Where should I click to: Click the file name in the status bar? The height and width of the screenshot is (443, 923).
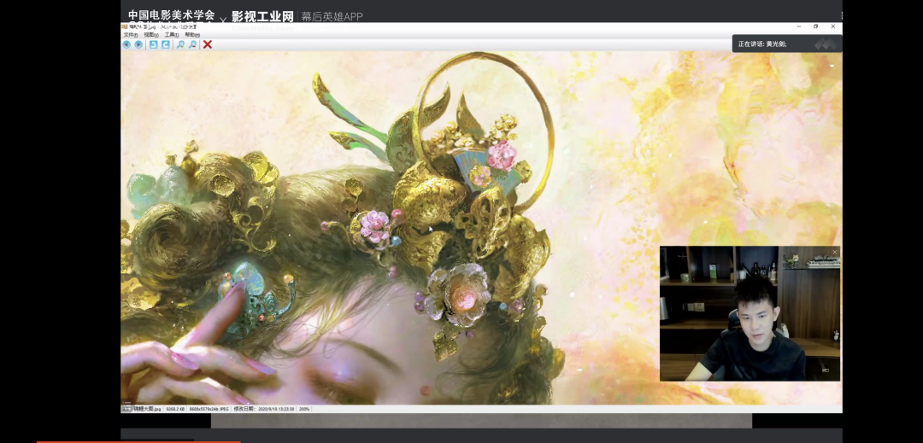pos(146,409)
